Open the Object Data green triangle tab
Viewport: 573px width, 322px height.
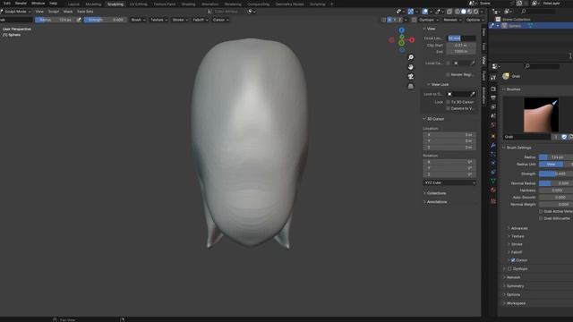[x=493, y=181]
